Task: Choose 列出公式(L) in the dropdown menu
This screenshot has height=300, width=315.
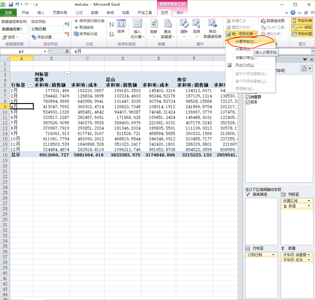Action: 245,65
